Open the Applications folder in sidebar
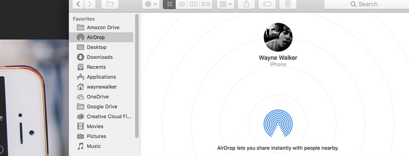 pos(101,77)
